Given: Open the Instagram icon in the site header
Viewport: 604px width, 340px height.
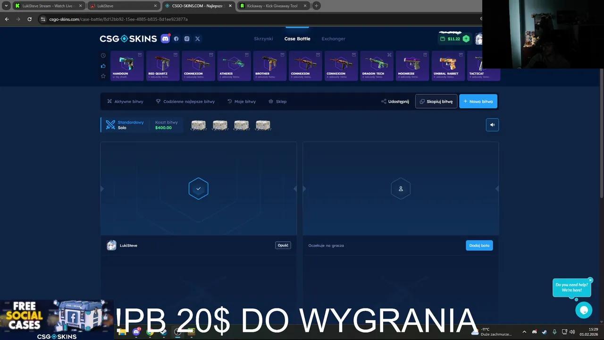Looking at the screenshot, I should (187, 39).
